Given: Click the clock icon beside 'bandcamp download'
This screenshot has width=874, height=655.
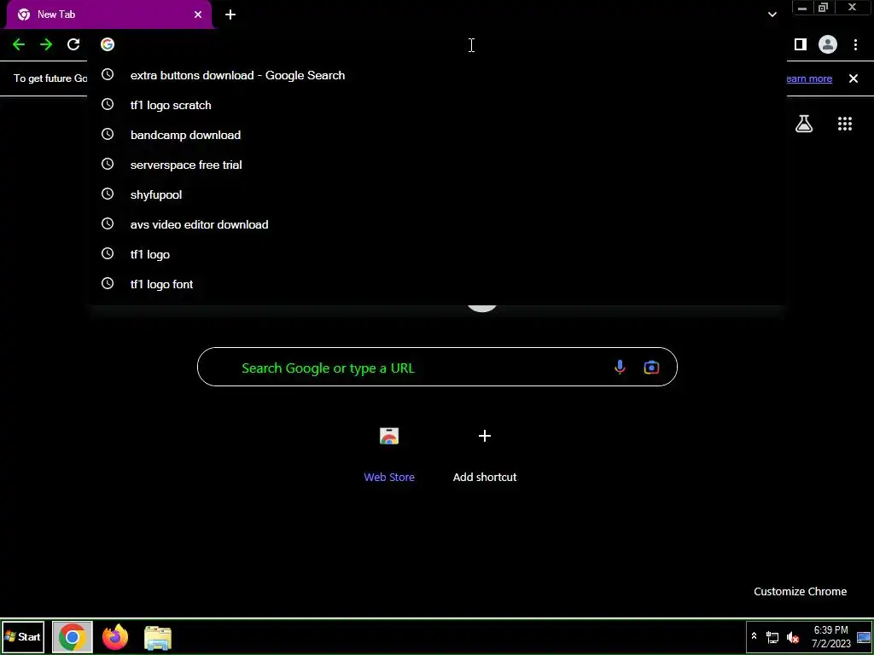Looking at the screenshot, I should pyautogui.click(x=108, y=134).
